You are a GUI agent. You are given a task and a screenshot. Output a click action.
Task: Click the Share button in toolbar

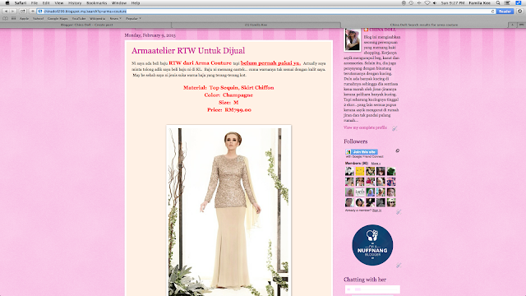tap(23, 11)
